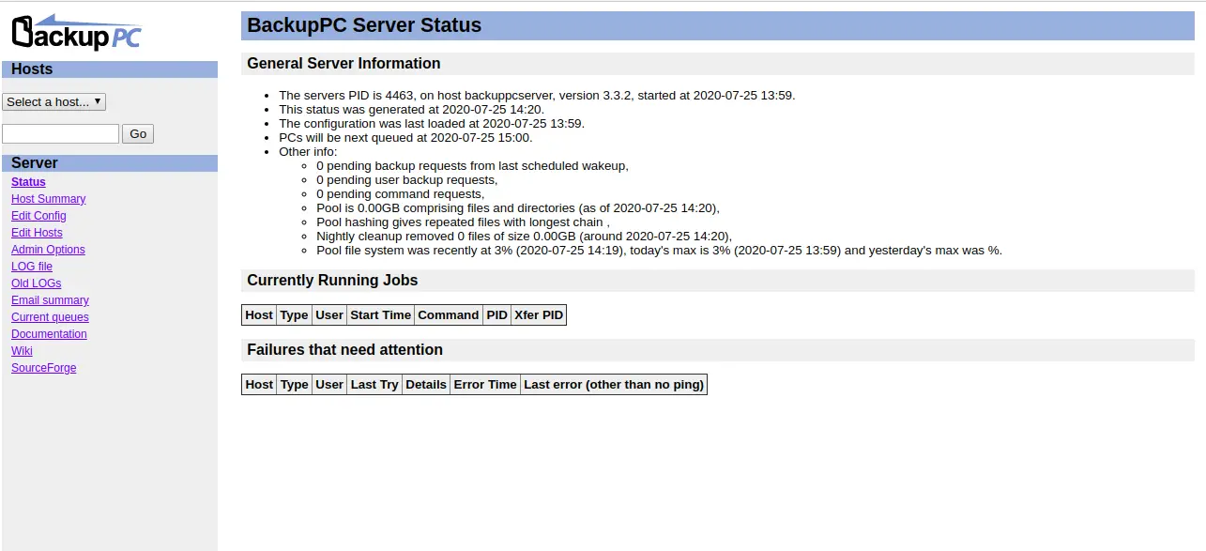Image resolution: width=1206 pixels, height=551 pixels.
Task: Click the servers PID is 4463 line
Action: (537, 96)
